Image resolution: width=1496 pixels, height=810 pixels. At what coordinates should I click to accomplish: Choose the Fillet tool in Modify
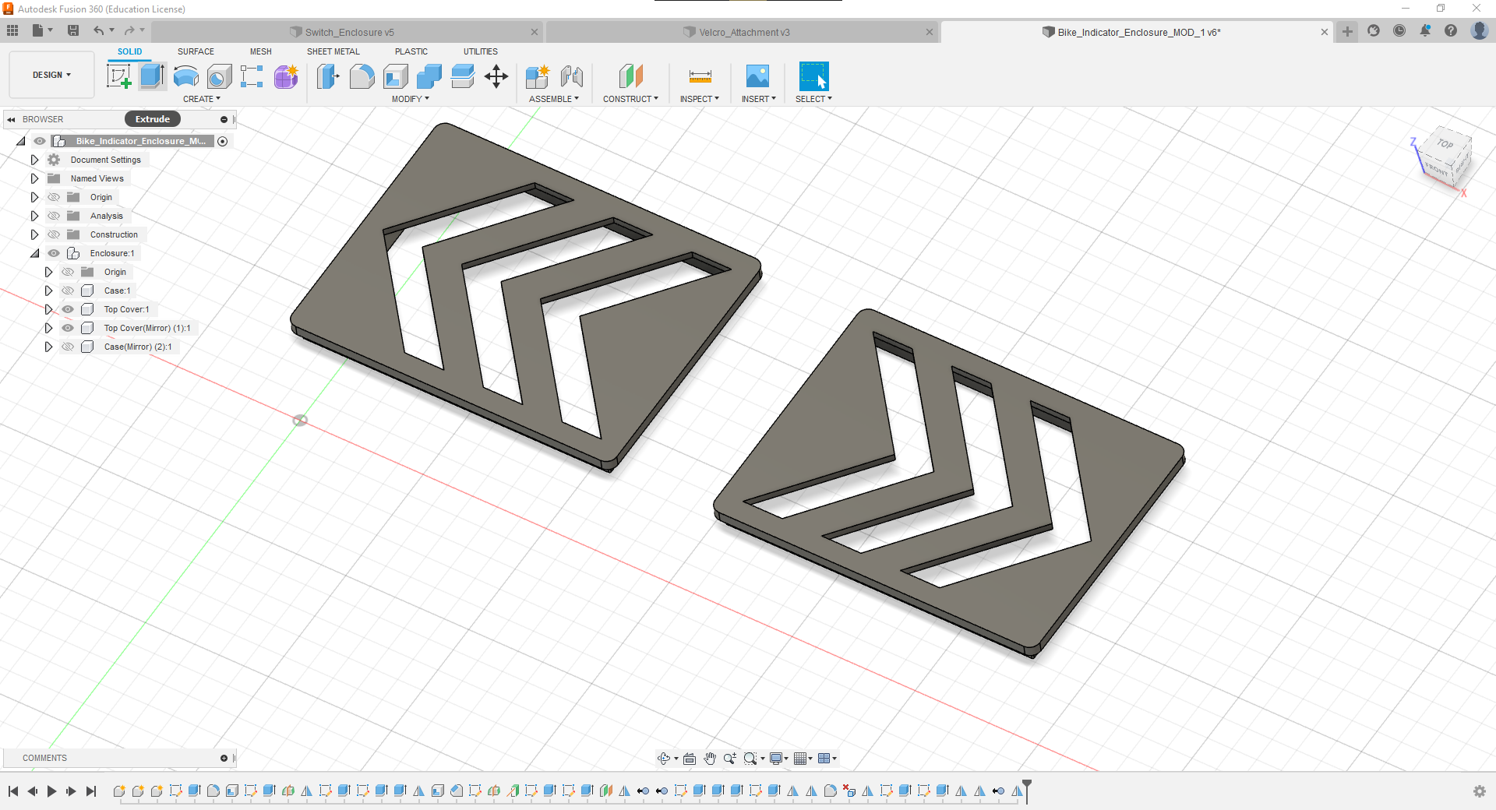[x=362, y=76]
